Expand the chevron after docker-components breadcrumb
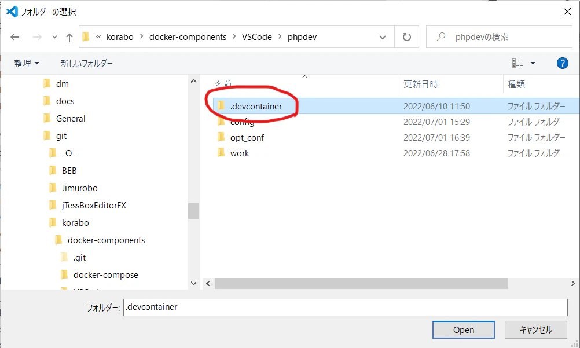Image resolution: width=580 pixels, height=348 pixels. coord(234,36)
